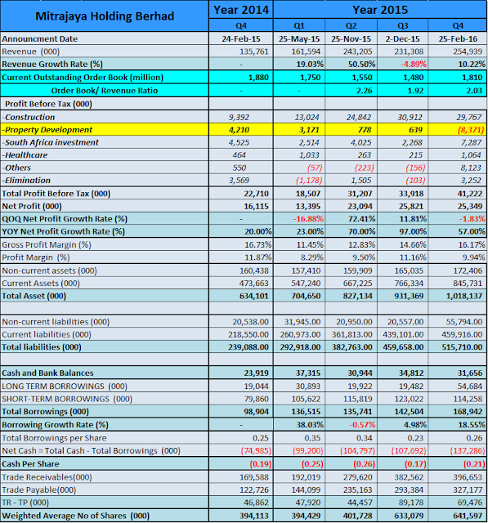488x523 pixels.
Task: Click the 1,810 order book cell
Action: 457,78
